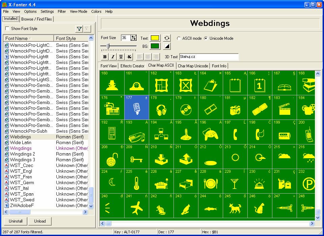Screen dimensions: 324x236
Task: Choose the headphones character in cell 178
Action: pyautogui.click(x=161, y=107)
